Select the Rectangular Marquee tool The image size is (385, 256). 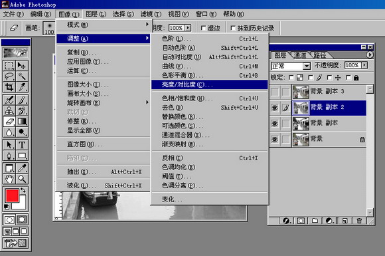pos(9,65)
